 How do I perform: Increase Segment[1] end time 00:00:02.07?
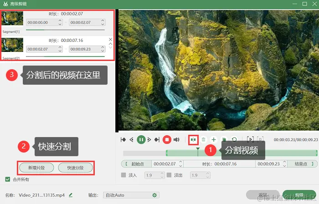[103, 20]
